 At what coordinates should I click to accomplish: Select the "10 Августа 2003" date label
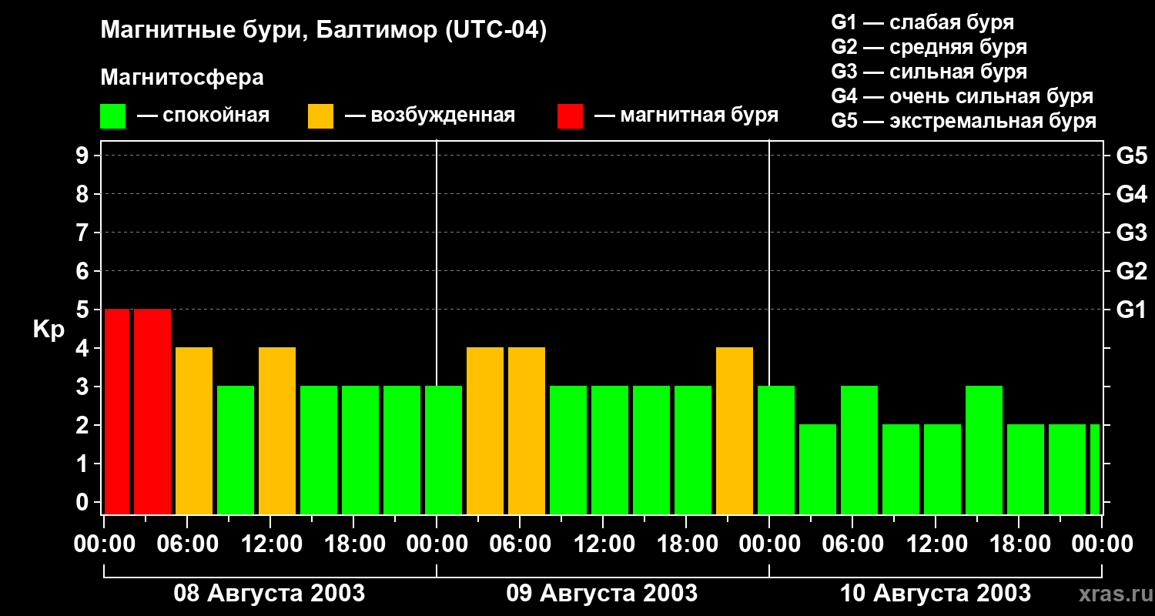(x=935, y=594)
